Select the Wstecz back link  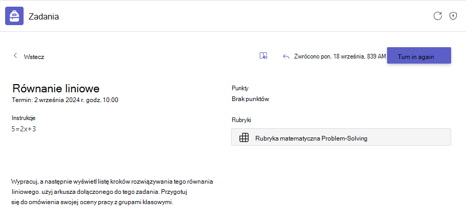[34, 57]
